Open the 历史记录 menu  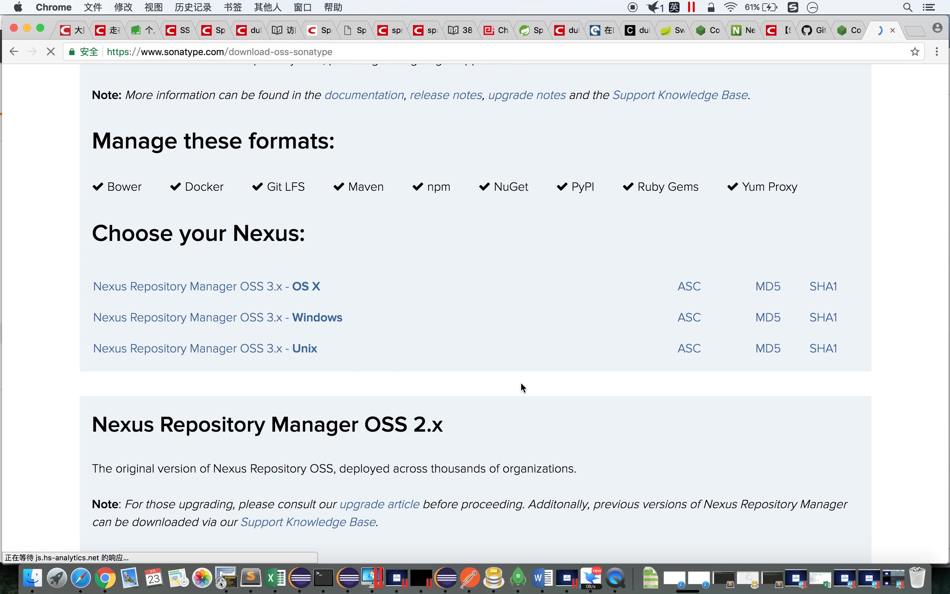point(193,7)
